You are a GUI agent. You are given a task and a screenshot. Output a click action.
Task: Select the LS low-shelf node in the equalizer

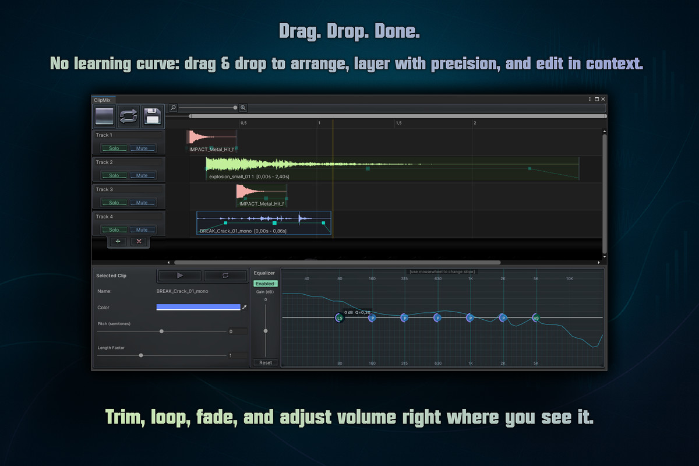[340, 317]
